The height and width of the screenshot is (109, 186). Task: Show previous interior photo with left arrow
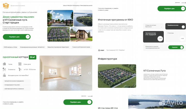42,73
